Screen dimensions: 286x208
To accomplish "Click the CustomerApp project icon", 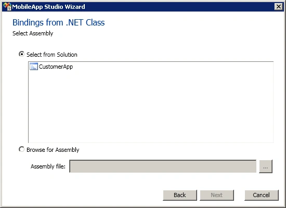I will pos(34,67).
